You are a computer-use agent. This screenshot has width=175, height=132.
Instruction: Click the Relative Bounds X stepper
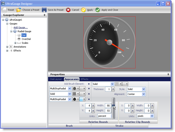(93, 105)
